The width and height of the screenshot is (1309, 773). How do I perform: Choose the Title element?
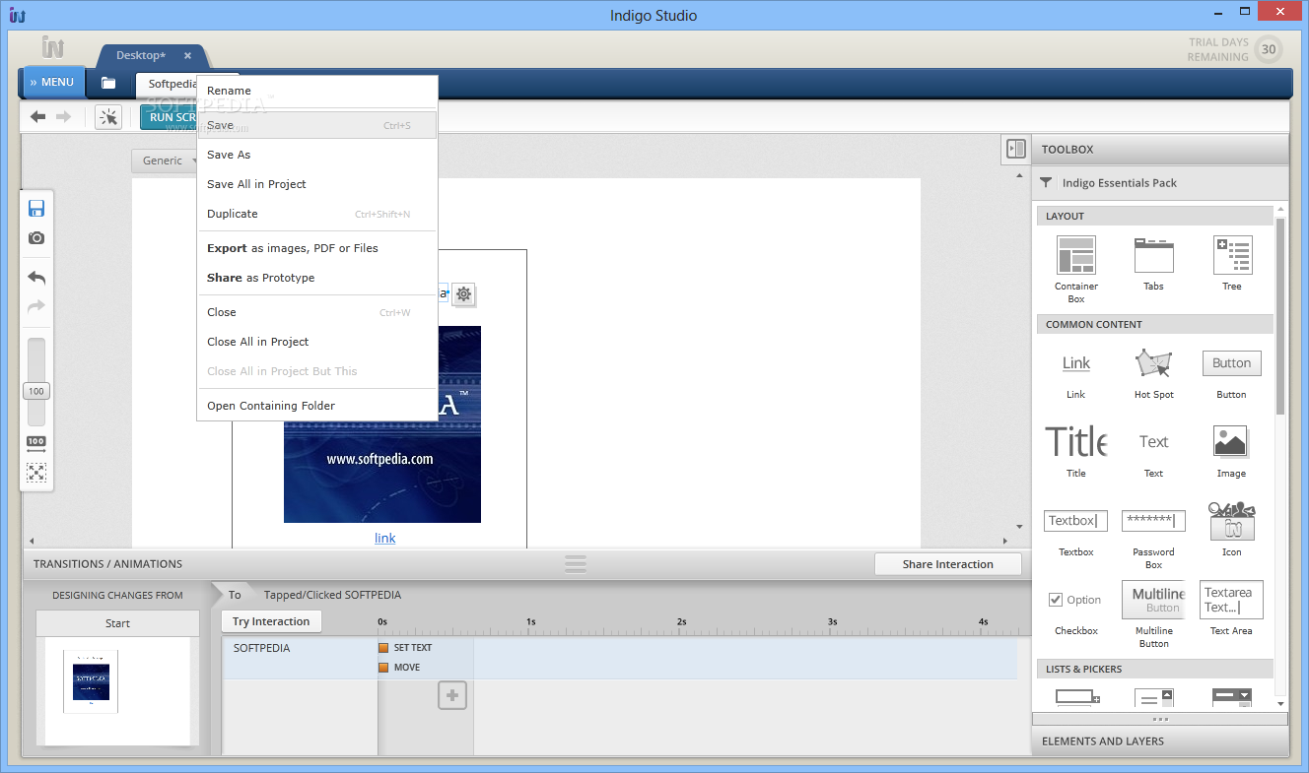click(1075, 452)
